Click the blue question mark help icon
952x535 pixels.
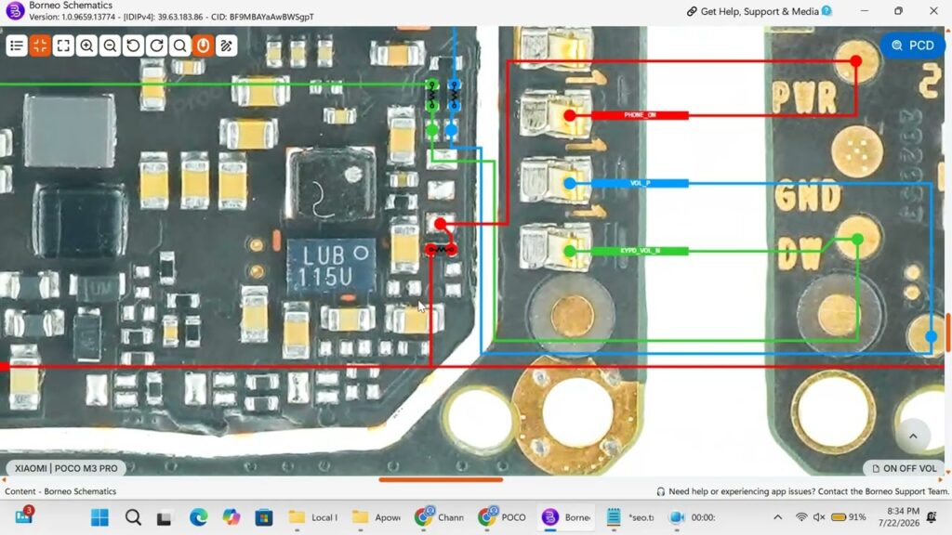(x=826, y=11)
